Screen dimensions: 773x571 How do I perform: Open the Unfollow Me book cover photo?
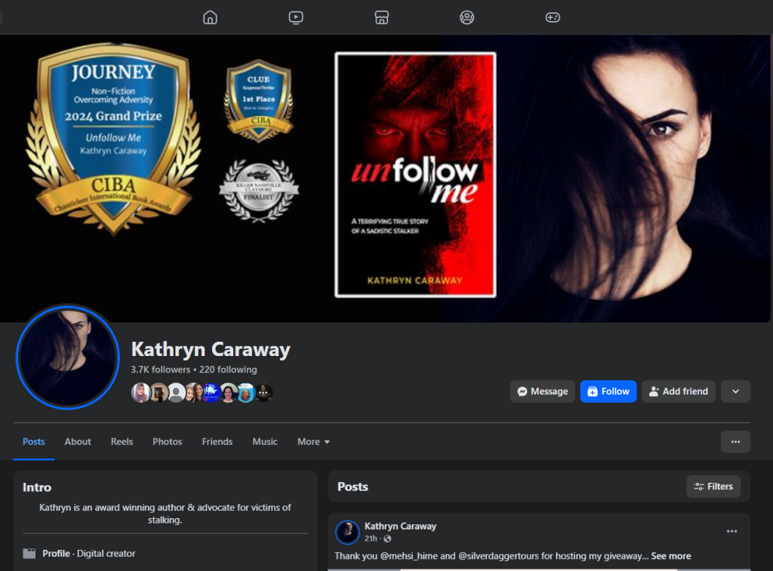pyautogui.click(x=415, y=175)
